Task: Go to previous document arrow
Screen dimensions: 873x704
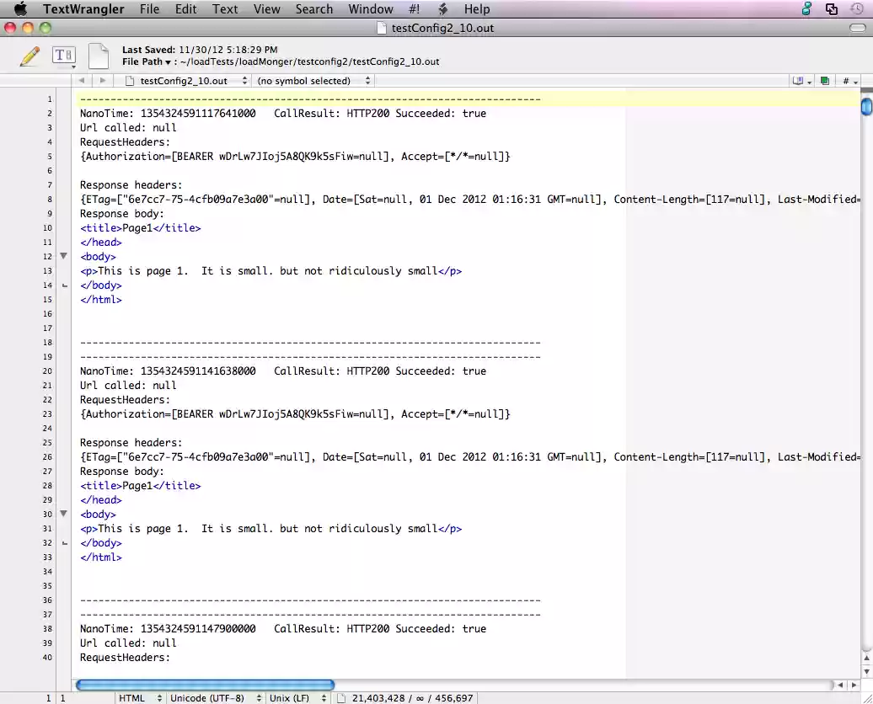Action: [82, 81]
